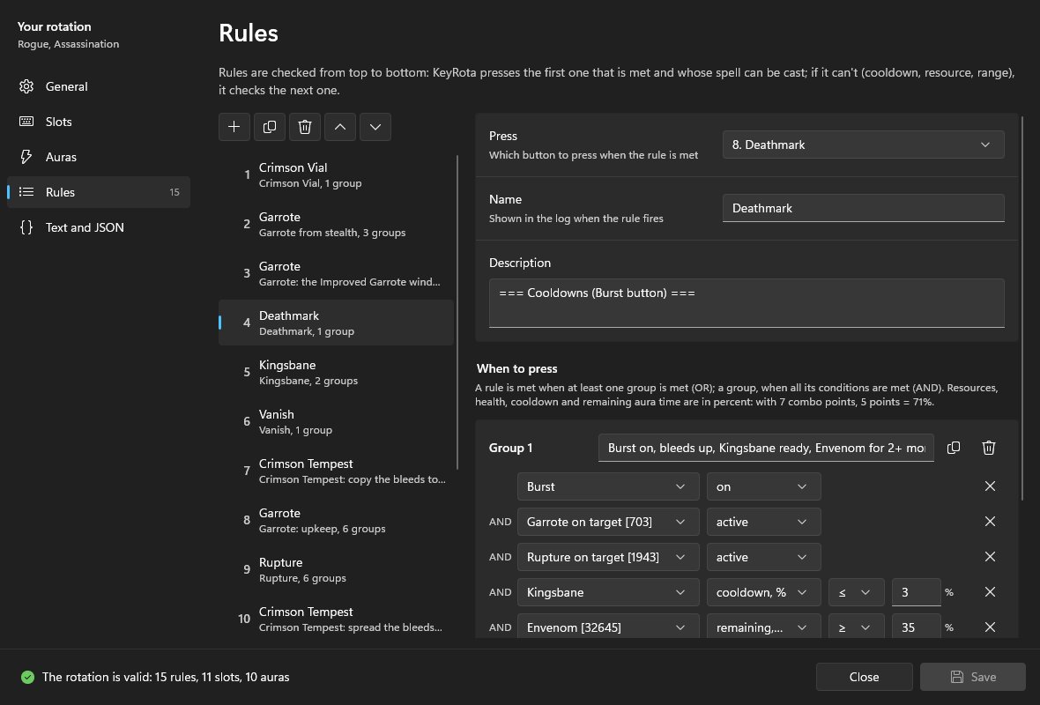Delete the selected rule with the toolbar trash icon
The width and height of the screenshot is (1040, 705).
304,127
